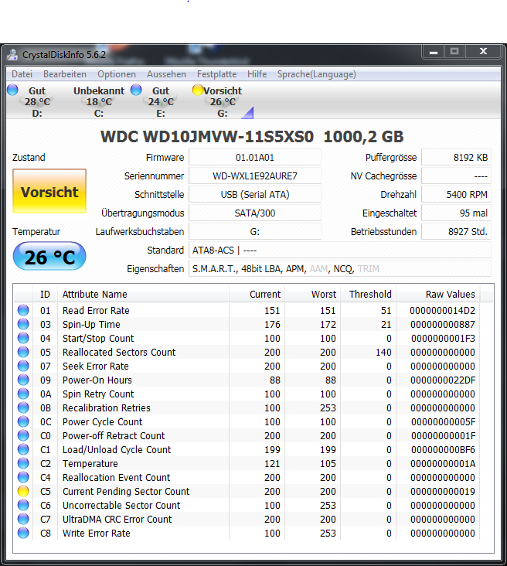The width and height of the screenshot is (507, 566).
Task: Click the status orb of Power-On Hours row
Action: pos(23,380)
